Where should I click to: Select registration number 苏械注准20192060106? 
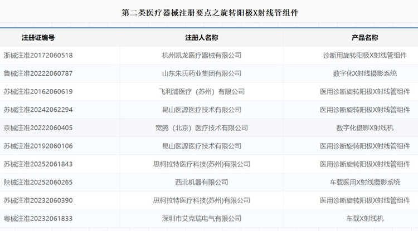tap(38, 146)
